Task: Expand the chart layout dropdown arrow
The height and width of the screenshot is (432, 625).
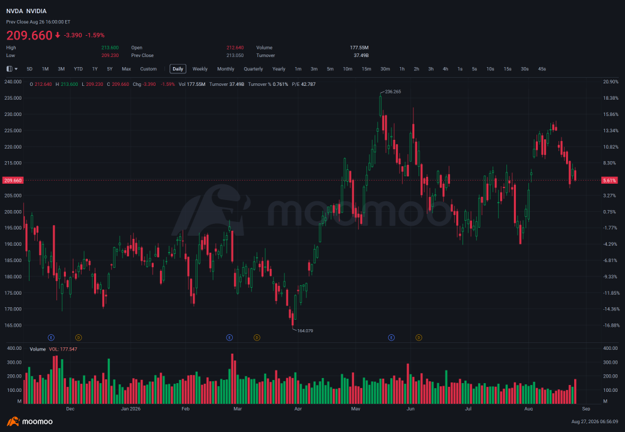Action: click(x=16, y=69)
